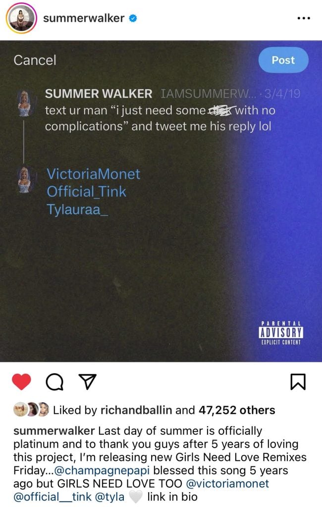The image size is (322, 507).
Task: Open summerwalker username in header
Action: pos(84,18)
